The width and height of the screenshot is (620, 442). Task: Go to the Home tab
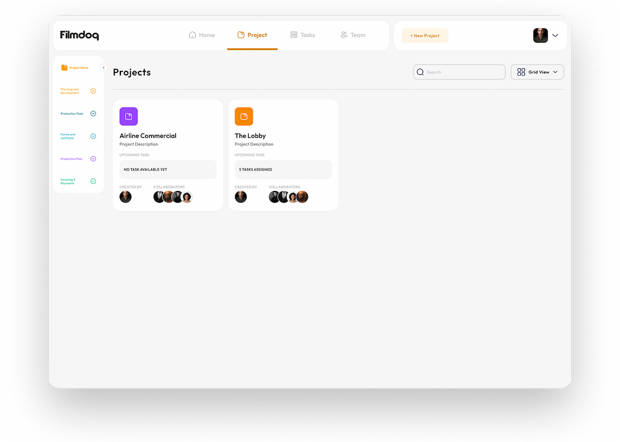202,35
